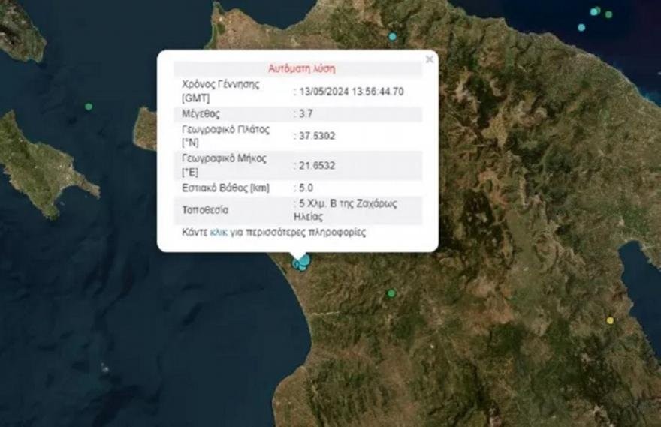This screenshot has height=427, width=661.
Task: Click lowest cyan marker in top-right sea cluster
Action: (x=581, y=27)
